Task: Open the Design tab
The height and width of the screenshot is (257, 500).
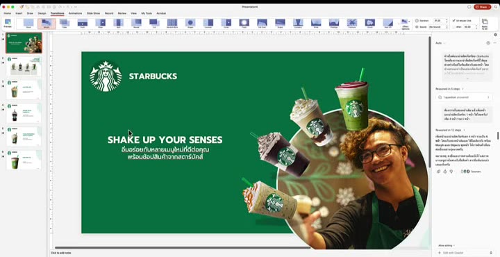Action: 42,13
